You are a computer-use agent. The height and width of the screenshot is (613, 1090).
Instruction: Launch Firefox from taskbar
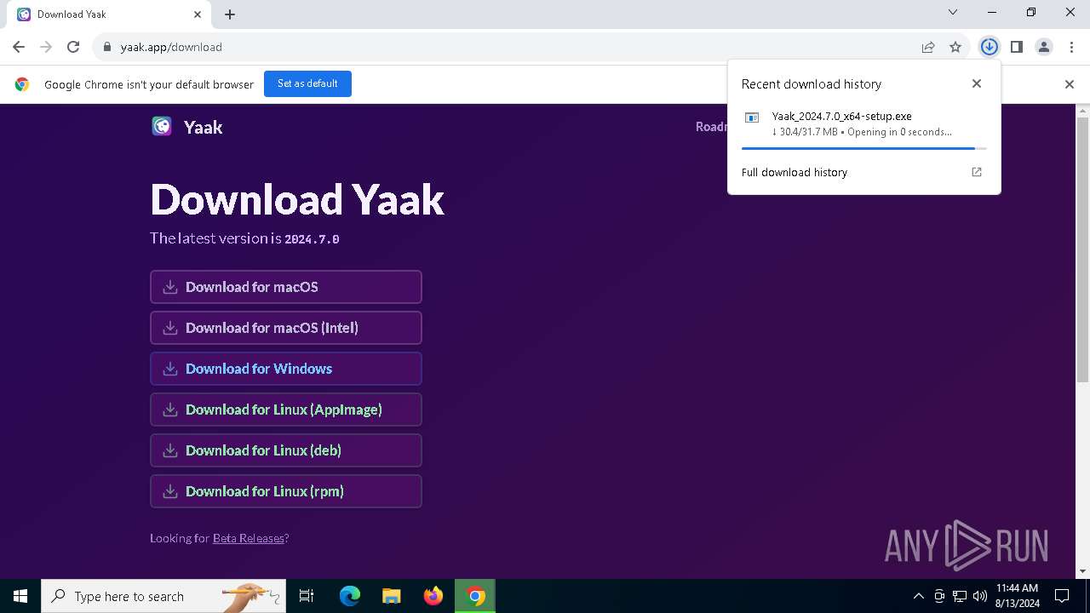pos(433,596)
